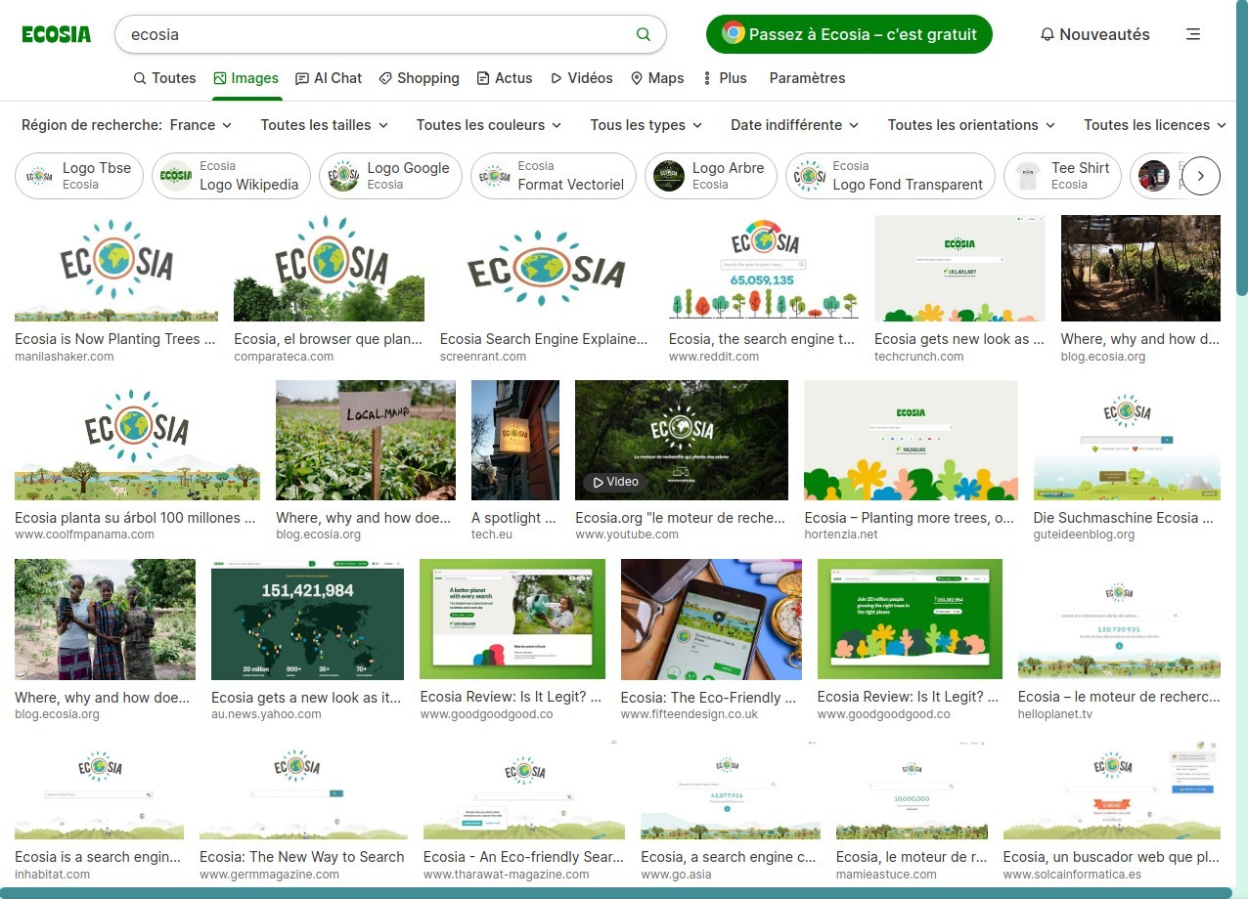The image size is (1248, 899).
Task: Switch to the Vidéos tab
Action: pyautogui.click(x=581, y=78)
